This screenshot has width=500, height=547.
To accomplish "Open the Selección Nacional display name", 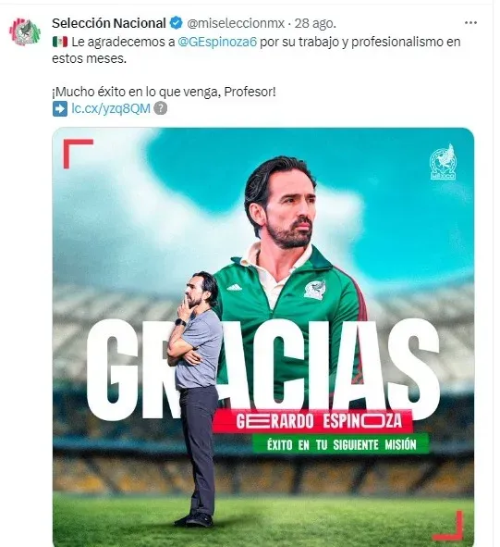I will tap(109, 23).
